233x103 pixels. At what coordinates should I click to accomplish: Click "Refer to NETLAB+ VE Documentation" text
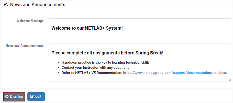[92, 73]
